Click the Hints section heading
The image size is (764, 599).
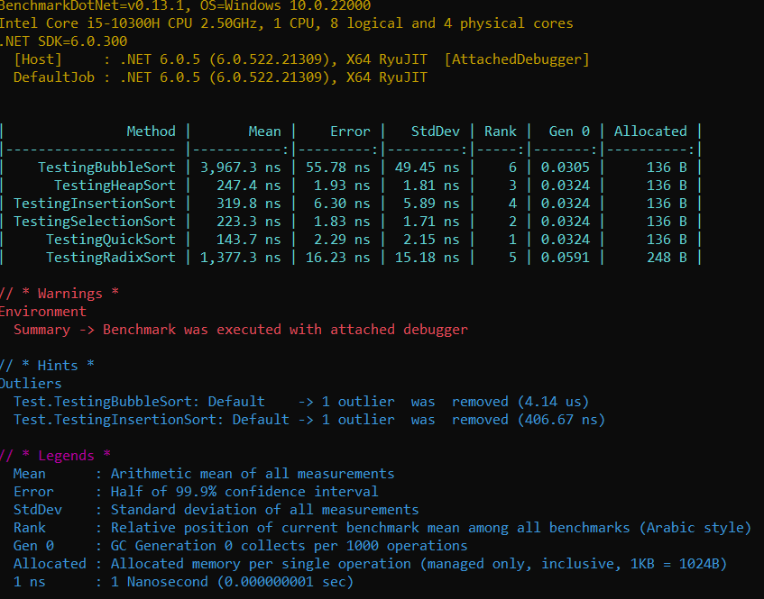pos(47,366)
